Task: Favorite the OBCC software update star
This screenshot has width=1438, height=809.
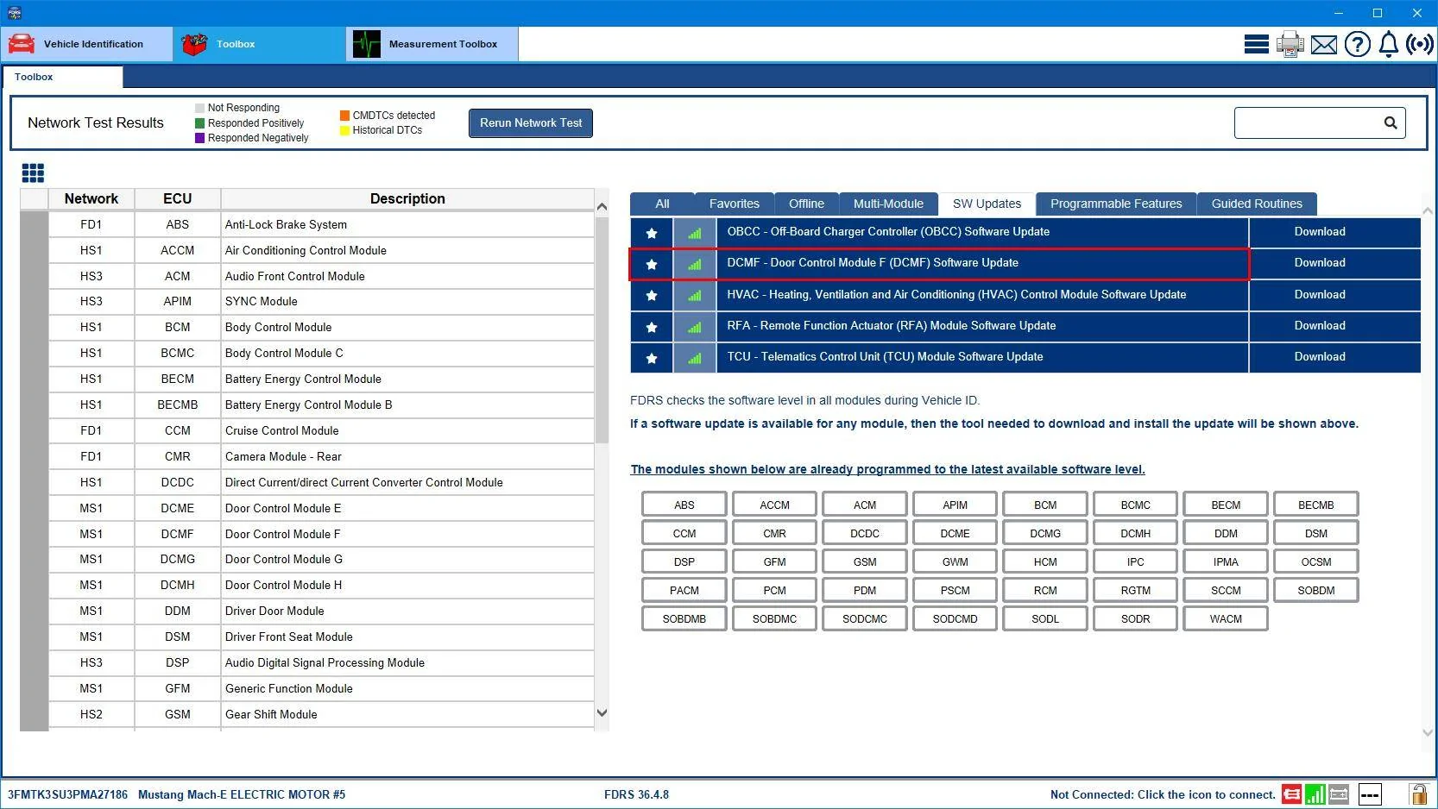Action: tap(652, 233)
